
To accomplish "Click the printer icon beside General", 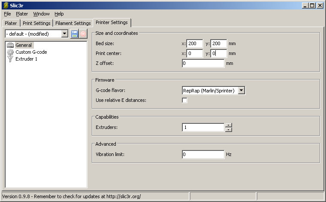I will 10,45.
